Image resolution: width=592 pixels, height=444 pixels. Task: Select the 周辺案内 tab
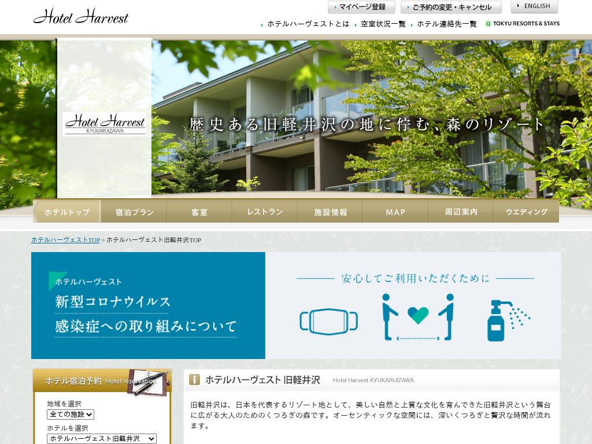[x=461, y=212]
